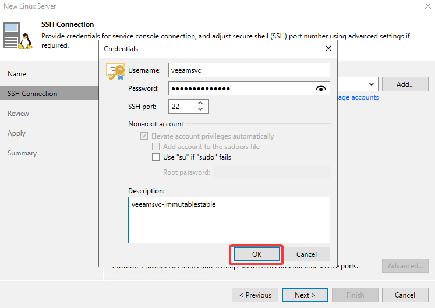Show password with the eye icon
The image size is (435, 308).
click(321, 88)
